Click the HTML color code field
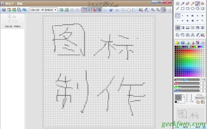 click(199, 98)
